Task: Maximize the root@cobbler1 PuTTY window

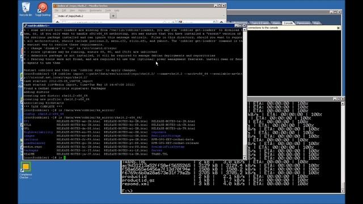Action: 240,25
